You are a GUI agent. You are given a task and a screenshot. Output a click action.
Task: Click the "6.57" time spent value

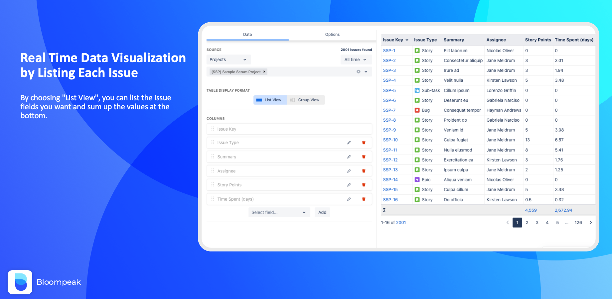tap(559, 140)
